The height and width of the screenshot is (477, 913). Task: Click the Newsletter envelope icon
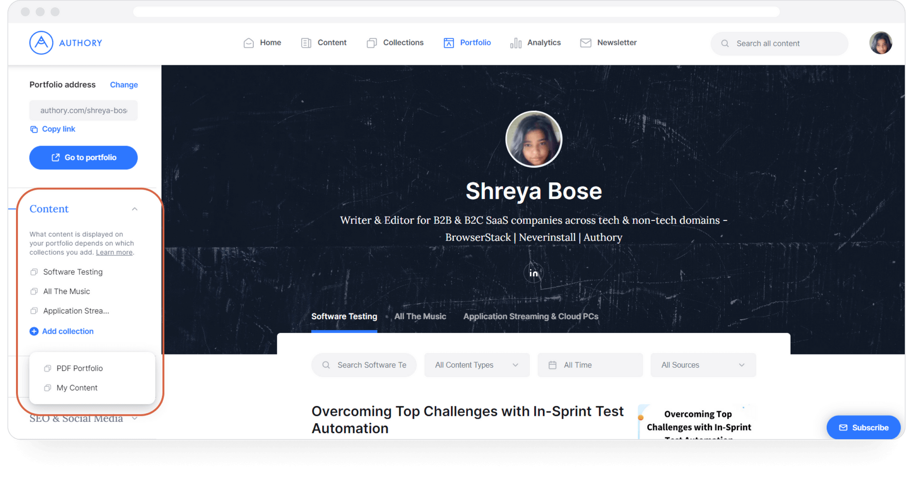[585, 43]
